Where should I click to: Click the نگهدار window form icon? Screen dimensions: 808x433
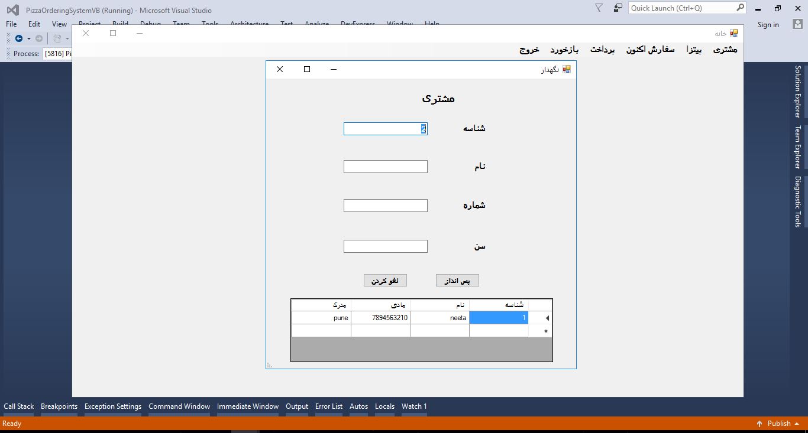[x=567, y=70]
